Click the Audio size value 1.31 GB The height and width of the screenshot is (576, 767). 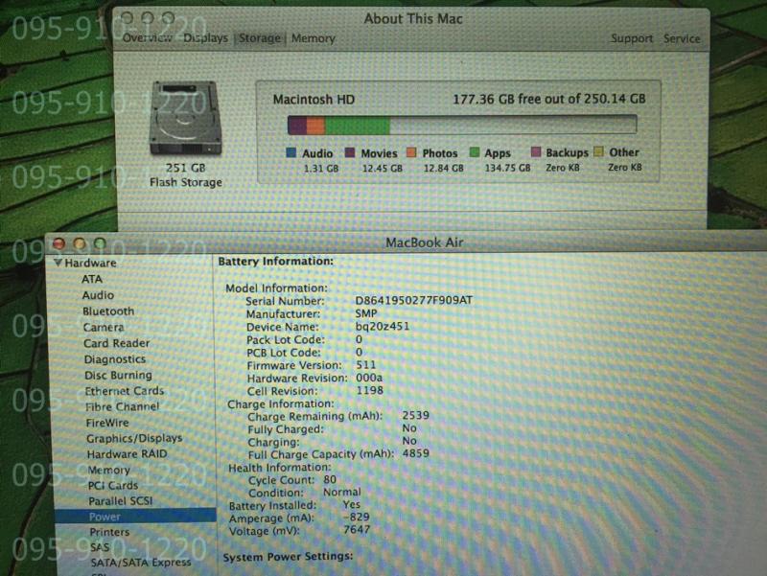click(321, 169)
